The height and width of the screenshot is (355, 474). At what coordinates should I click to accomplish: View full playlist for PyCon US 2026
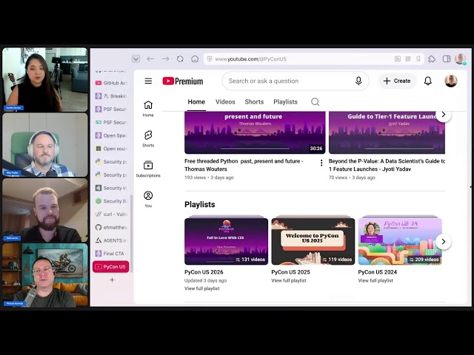(x=202, y=288)
